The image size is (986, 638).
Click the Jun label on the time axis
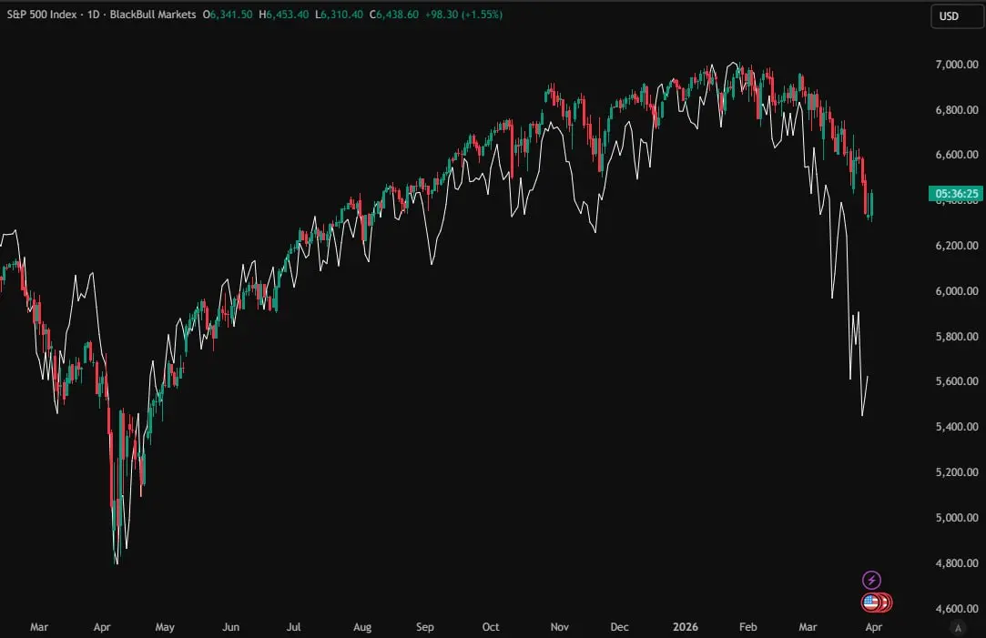pyautogui.click(x=230, y=627)
